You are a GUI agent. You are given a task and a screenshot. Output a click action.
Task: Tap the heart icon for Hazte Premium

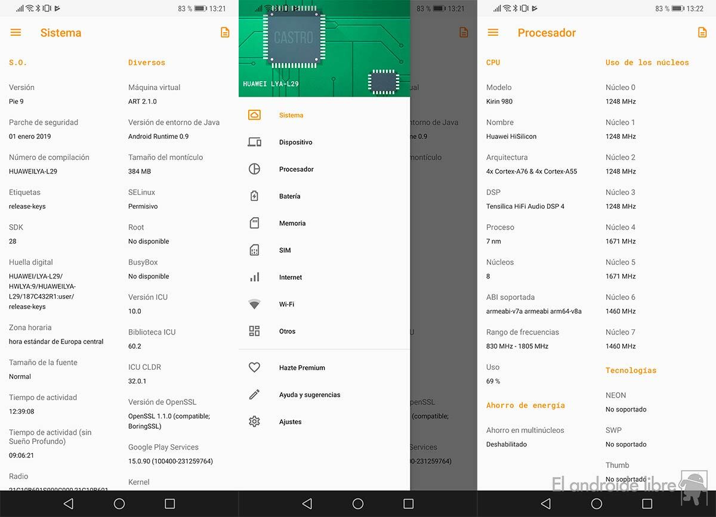pyautogui.click(x=254, y=368)
